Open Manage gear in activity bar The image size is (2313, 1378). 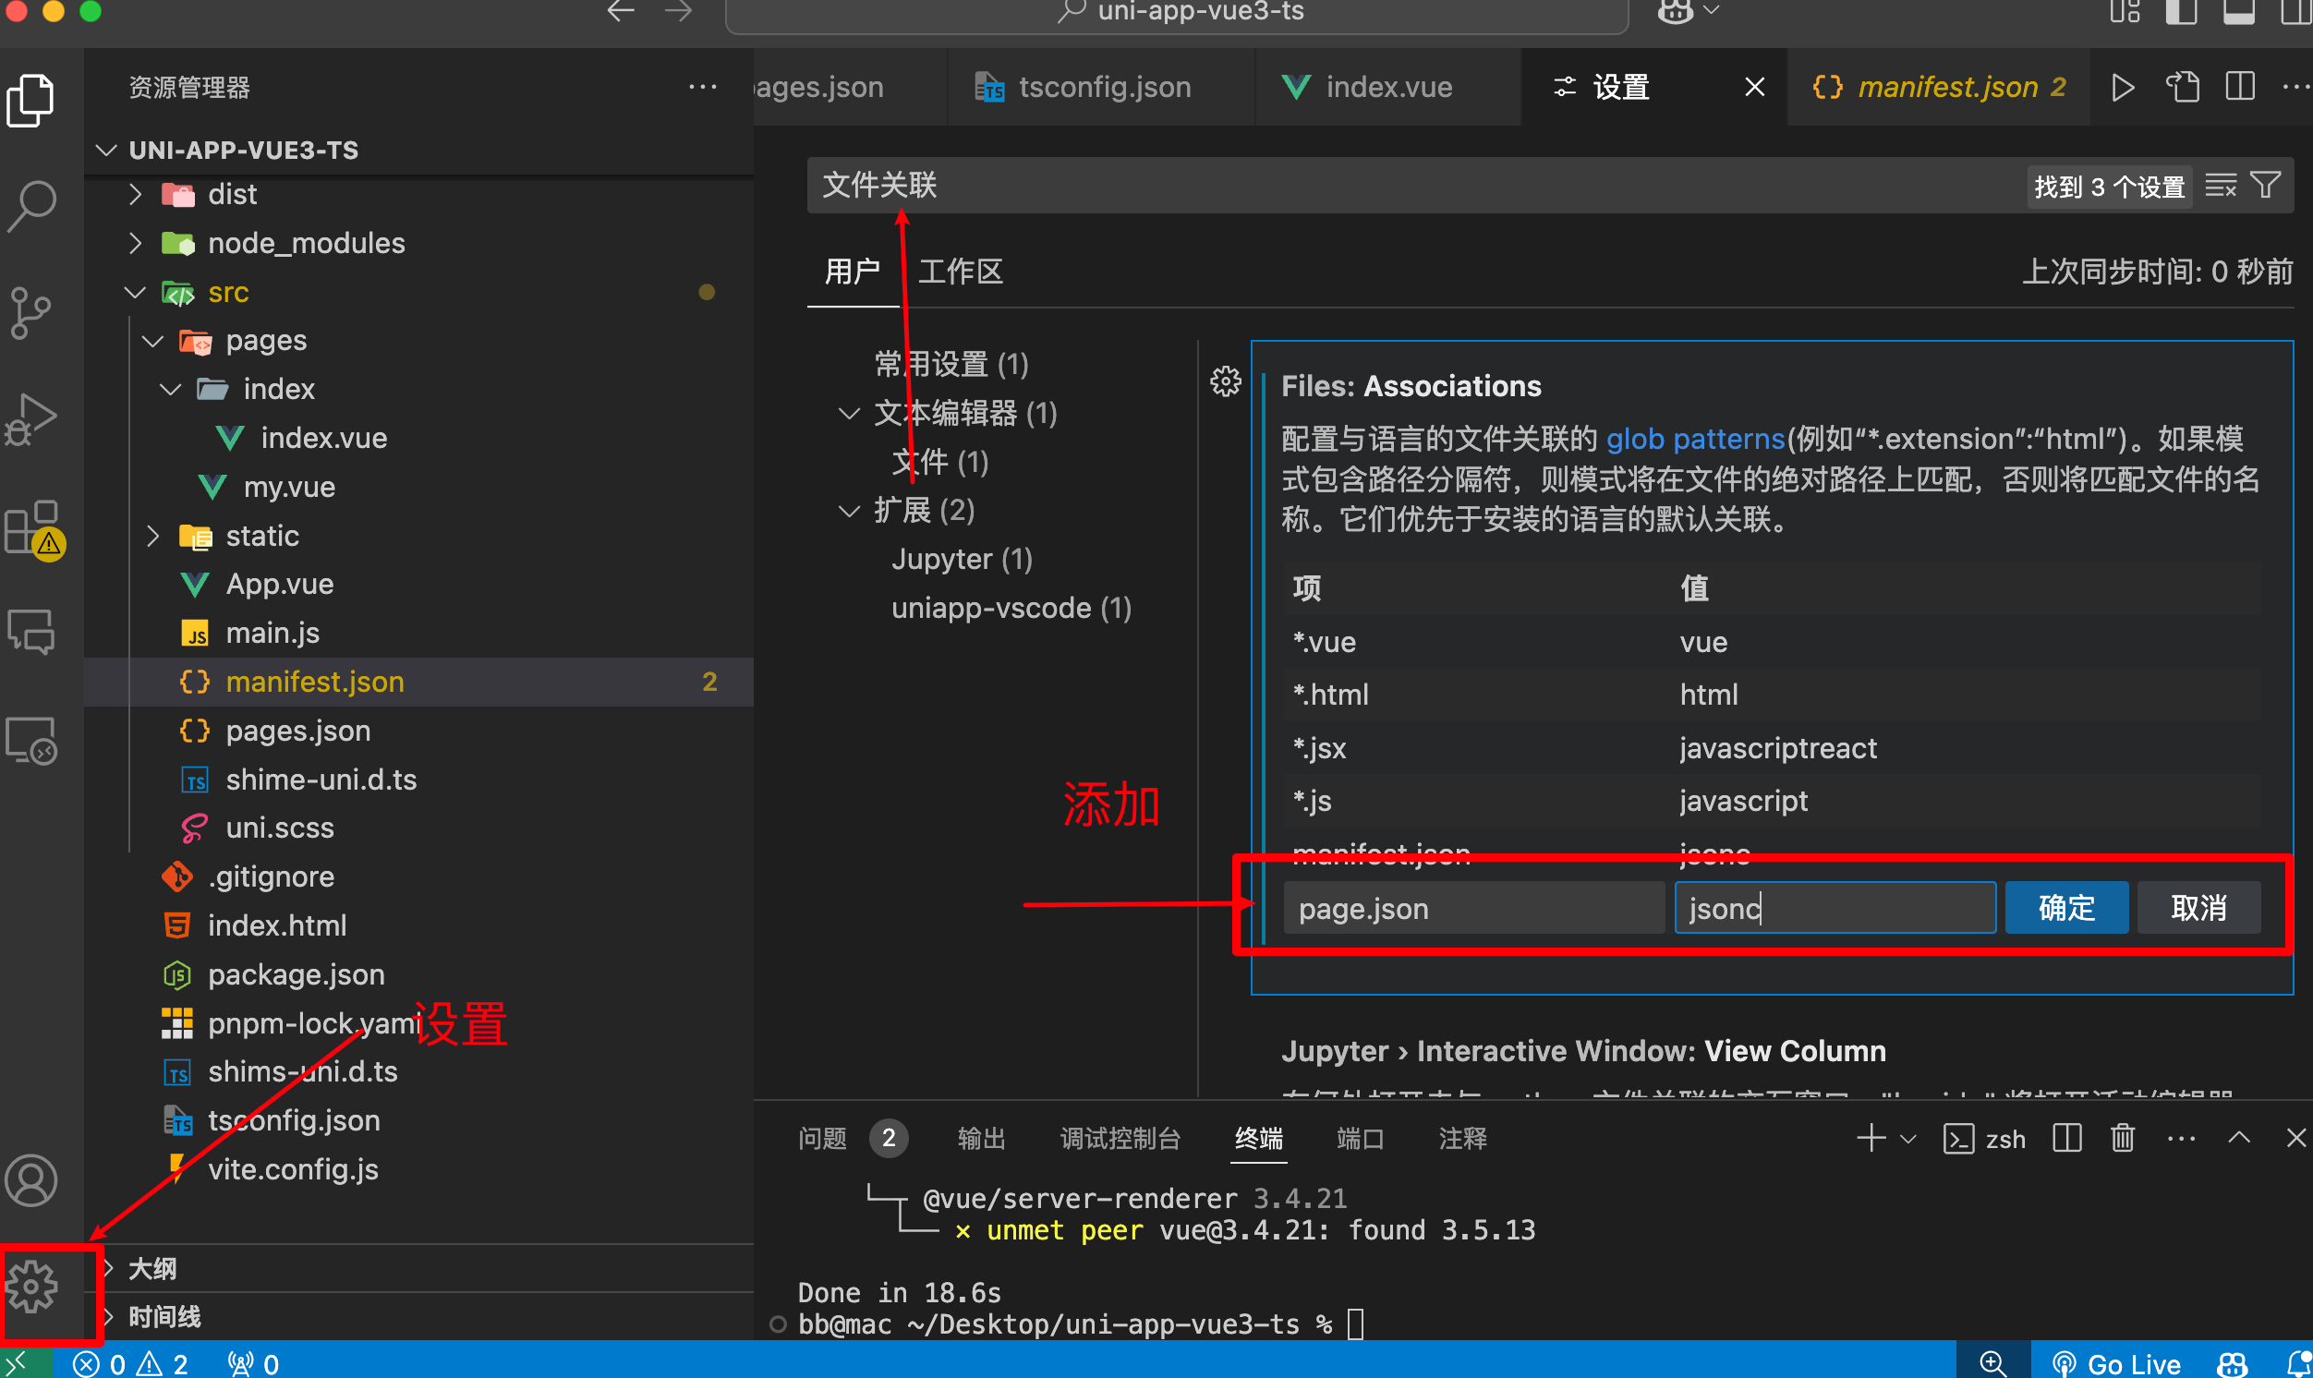click(31, 1286)
